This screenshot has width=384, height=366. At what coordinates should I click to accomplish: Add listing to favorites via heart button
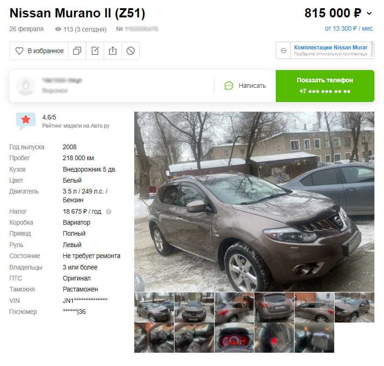[x=39, y=51]
